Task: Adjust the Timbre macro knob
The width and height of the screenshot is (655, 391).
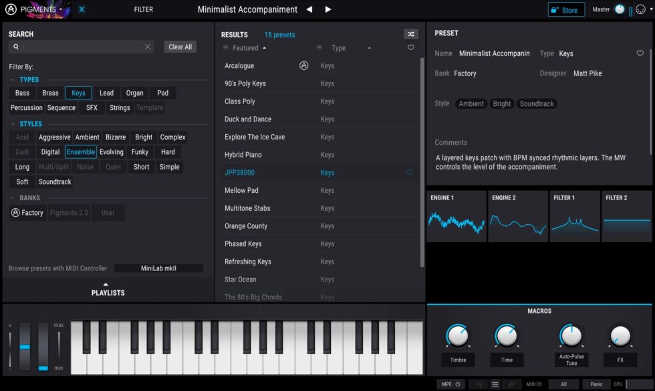Action: [x=458, y=336]
